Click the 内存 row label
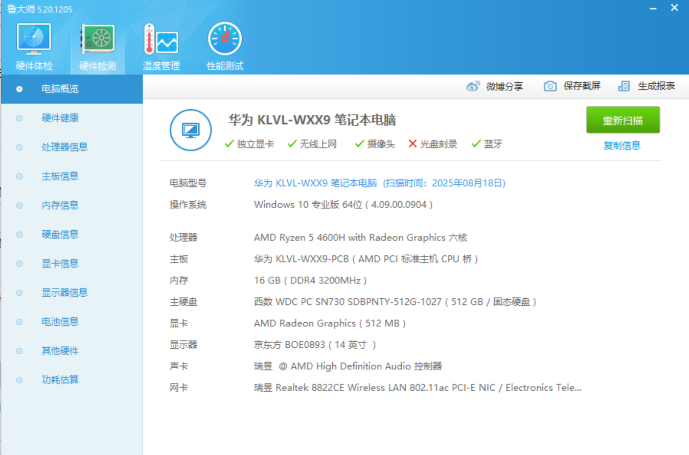 click(x=179, y=280)
